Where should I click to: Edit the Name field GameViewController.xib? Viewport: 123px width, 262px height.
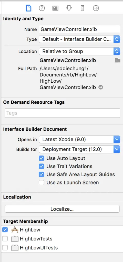(x=79, y=29)
